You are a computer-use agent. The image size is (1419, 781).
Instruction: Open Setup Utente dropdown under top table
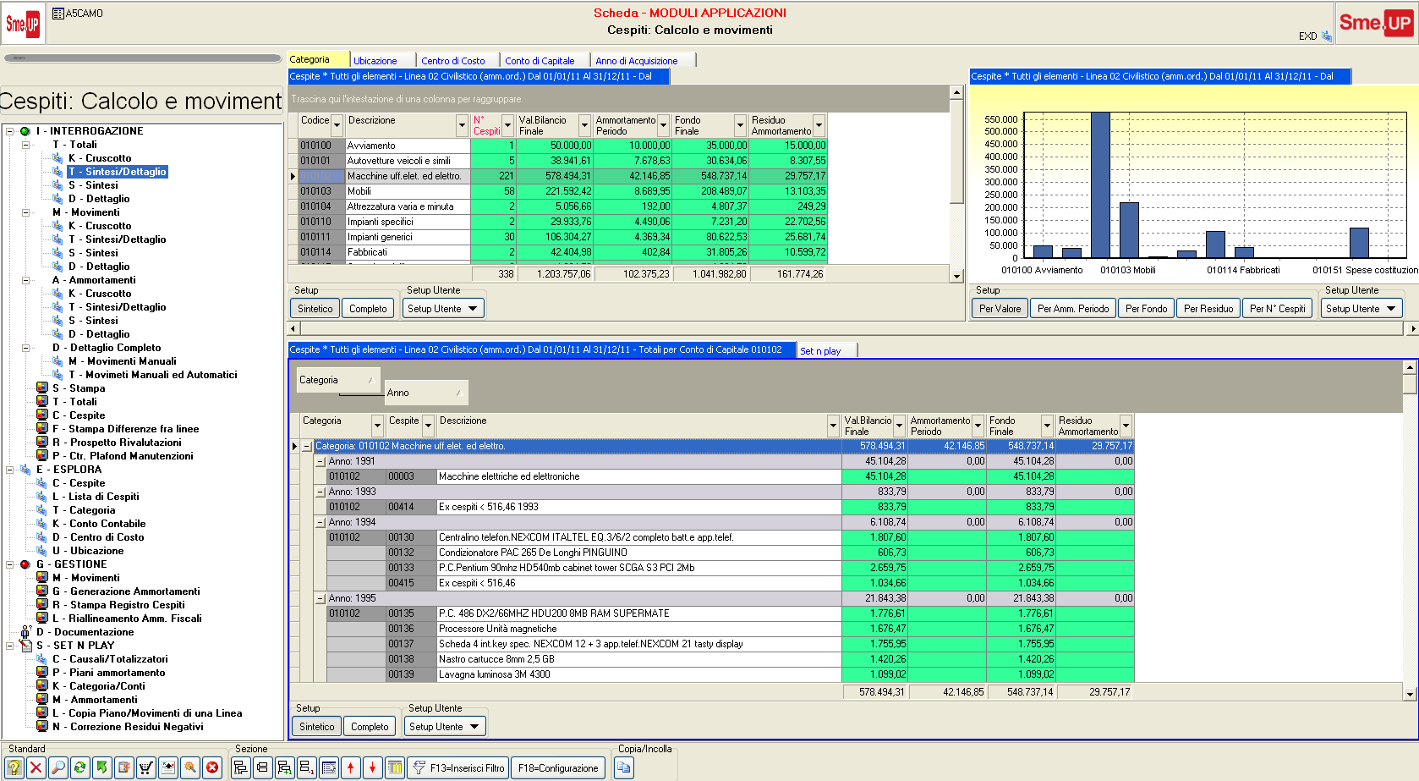(x=443, y=309)
